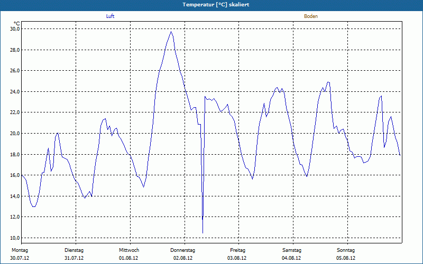Image resolution: width=423 pixels, height=264 pixels.
Task: Click the Freitag day label
Action: coord(237,250)
